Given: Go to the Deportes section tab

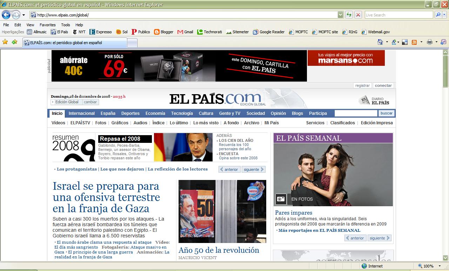Looking at the screenshot, I should 130,113.
